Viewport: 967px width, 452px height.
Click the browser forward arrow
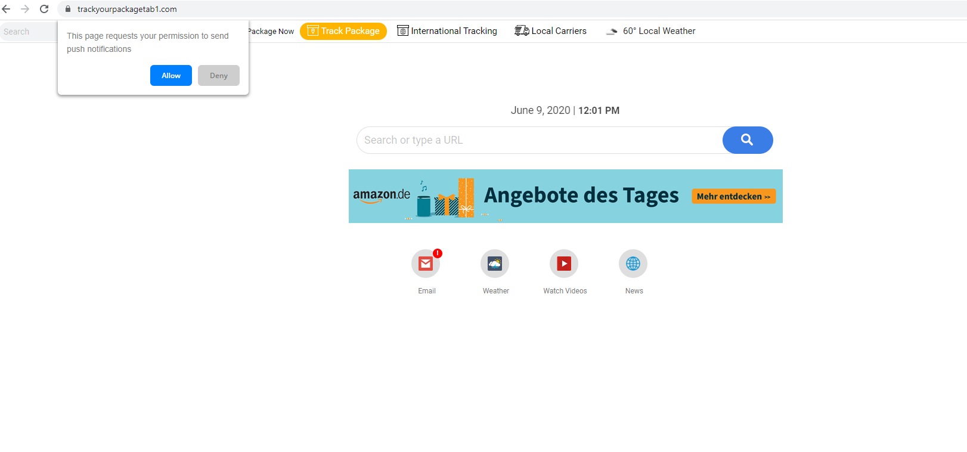(x=25, y=9)
